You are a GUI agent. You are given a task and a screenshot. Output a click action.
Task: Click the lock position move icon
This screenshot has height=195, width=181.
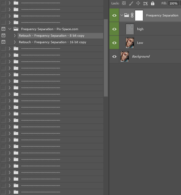click(x=138, y=3)
